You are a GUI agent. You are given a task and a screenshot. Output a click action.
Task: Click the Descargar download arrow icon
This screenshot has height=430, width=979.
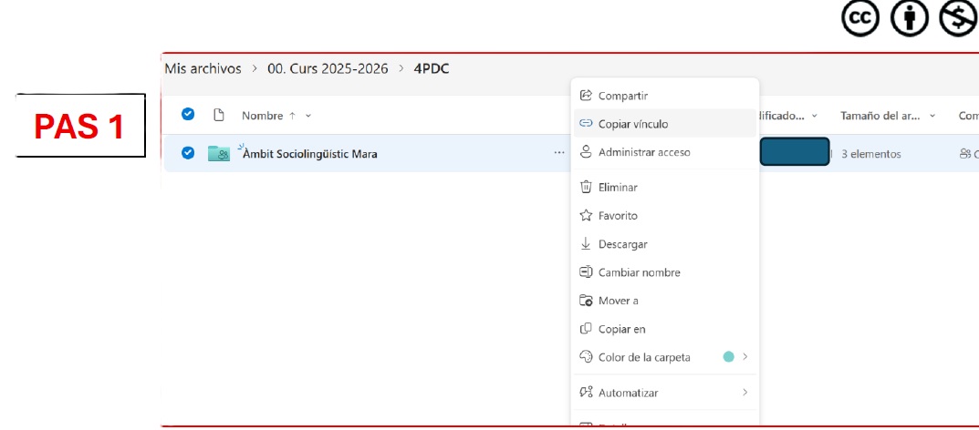[x=587, y=244]
